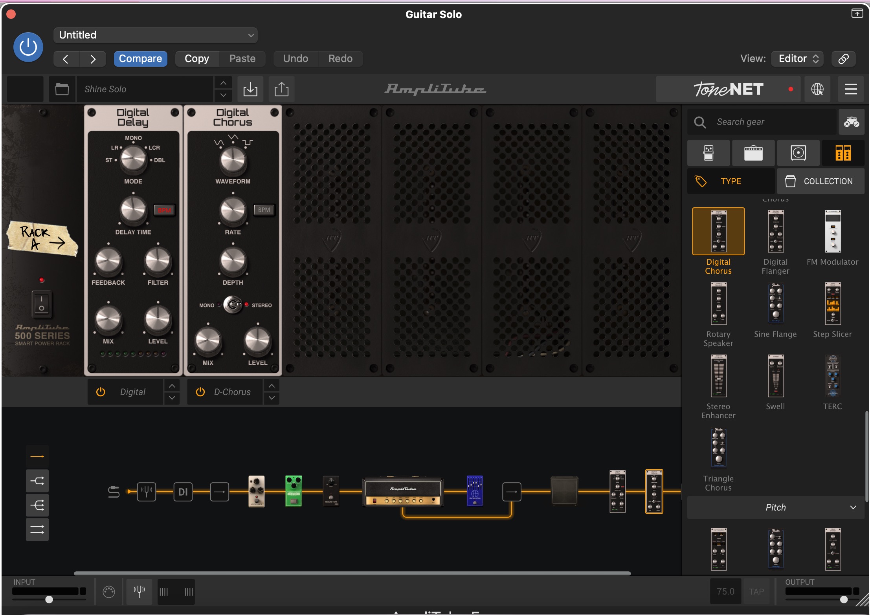The height and width of the screenshot is (615, 870).
Task: Open the hamburger main menu
Action: click(x=851, y=89)
